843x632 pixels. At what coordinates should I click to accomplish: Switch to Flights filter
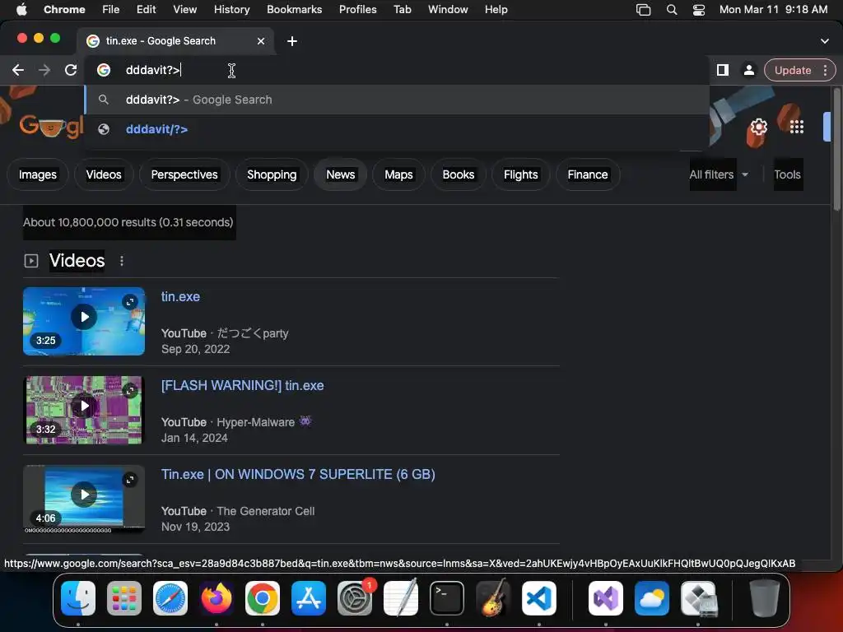[x=520, y=174]
